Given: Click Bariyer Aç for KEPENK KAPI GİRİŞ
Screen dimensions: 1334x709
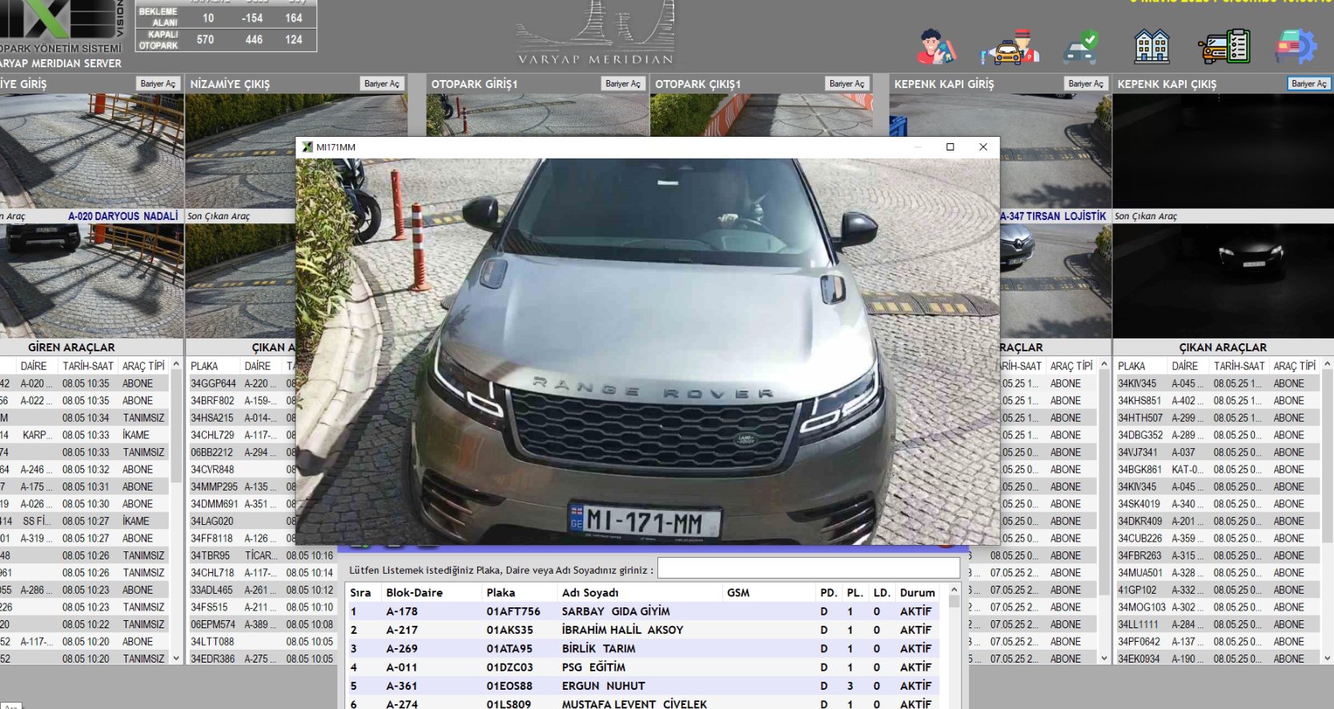Looking at the screenshot, I should pyautogui.click(x=1087, y=83).
